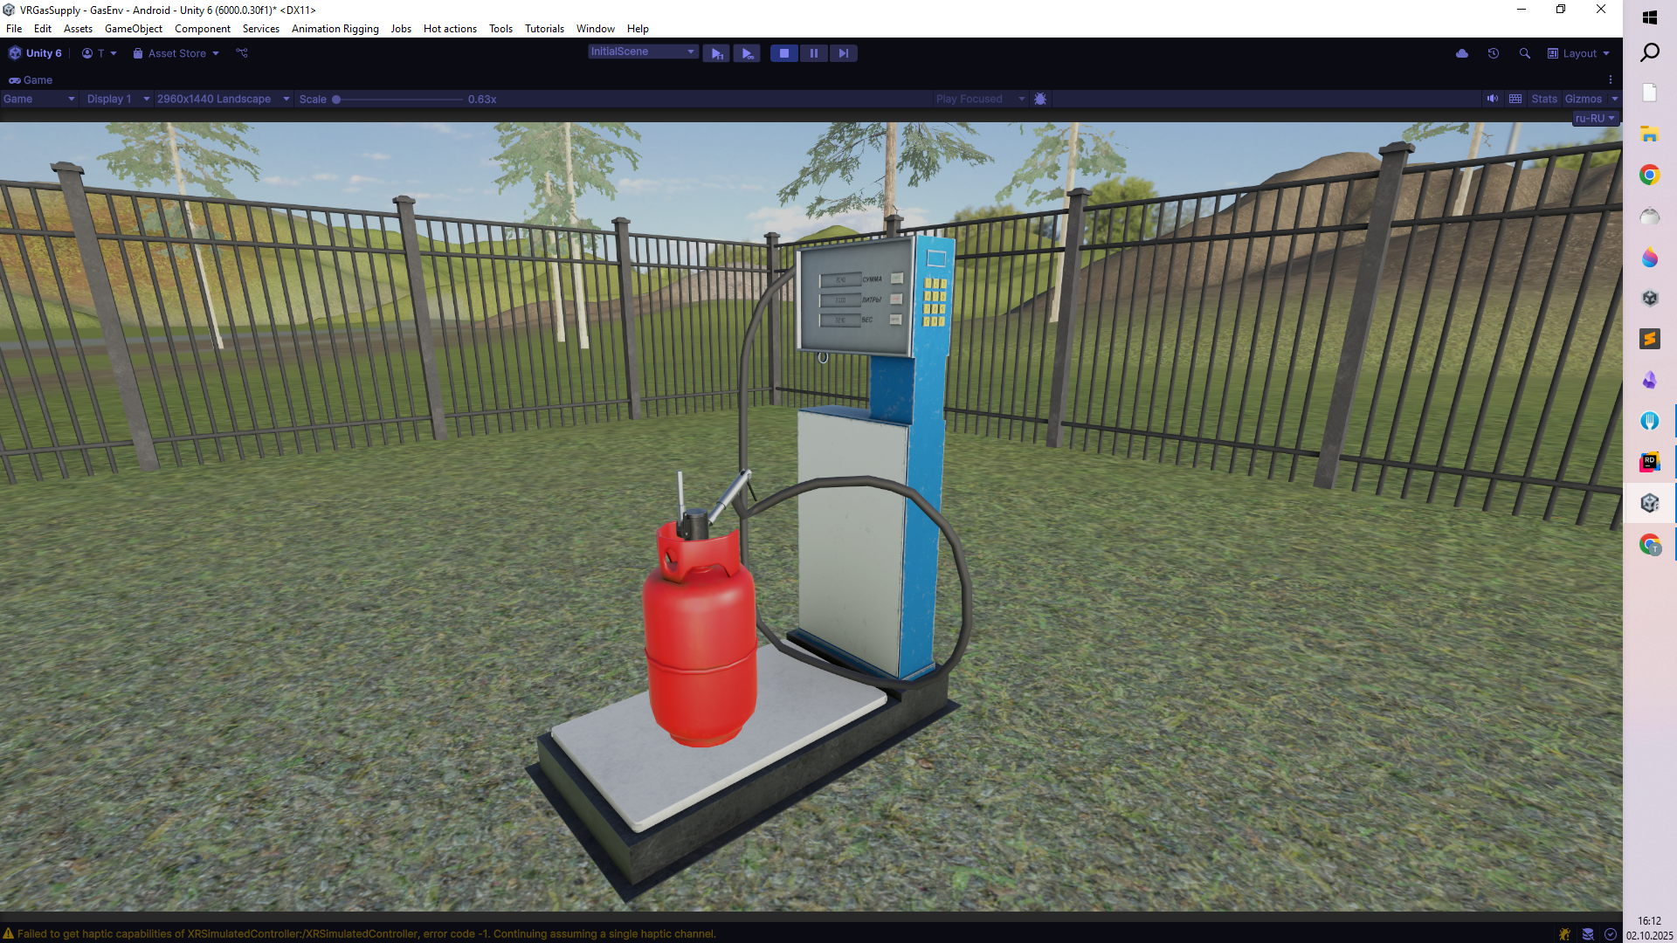Pause the running game

click(813, 53)
